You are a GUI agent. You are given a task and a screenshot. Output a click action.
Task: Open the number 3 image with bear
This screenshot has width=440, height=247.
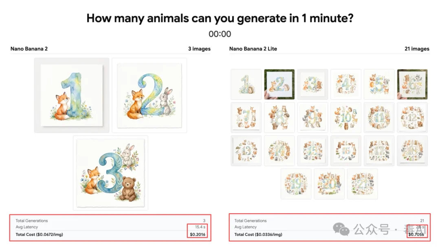[x=110, y=173]
